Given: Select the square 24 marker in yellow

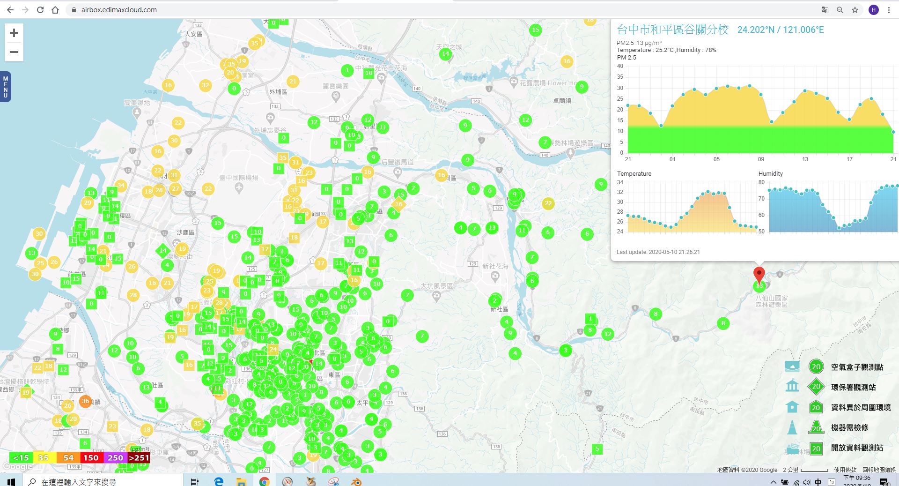Looking at the screenshot, I should pos(273,349).
